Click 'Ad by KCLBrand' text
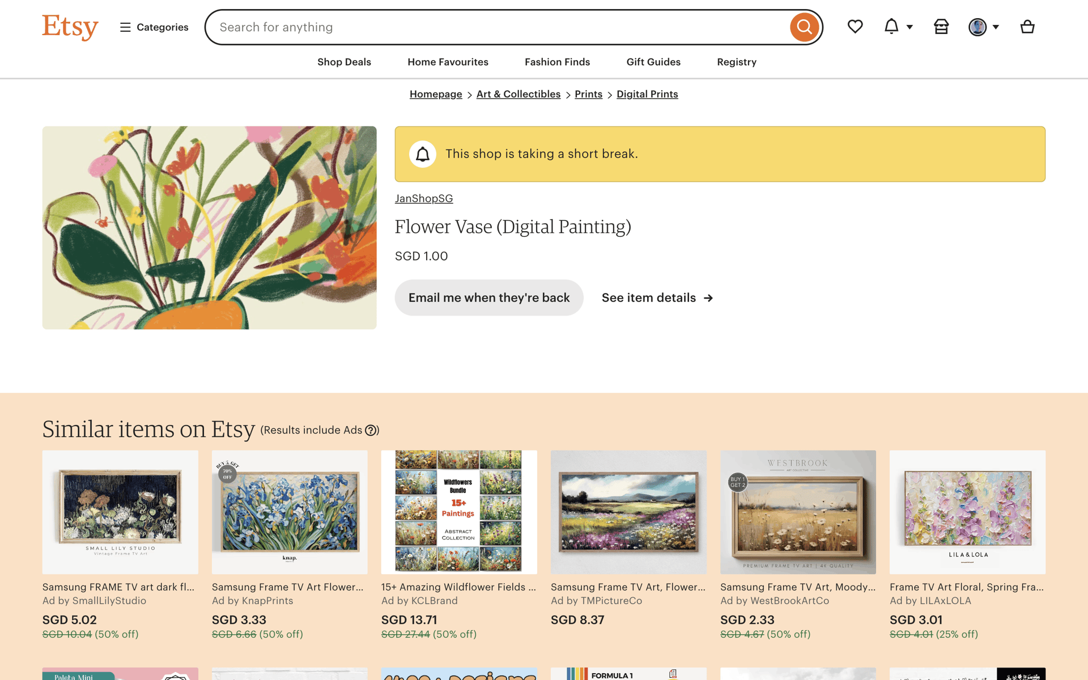The width and height of the screenshot is (1088, 680). coord(419,601)
